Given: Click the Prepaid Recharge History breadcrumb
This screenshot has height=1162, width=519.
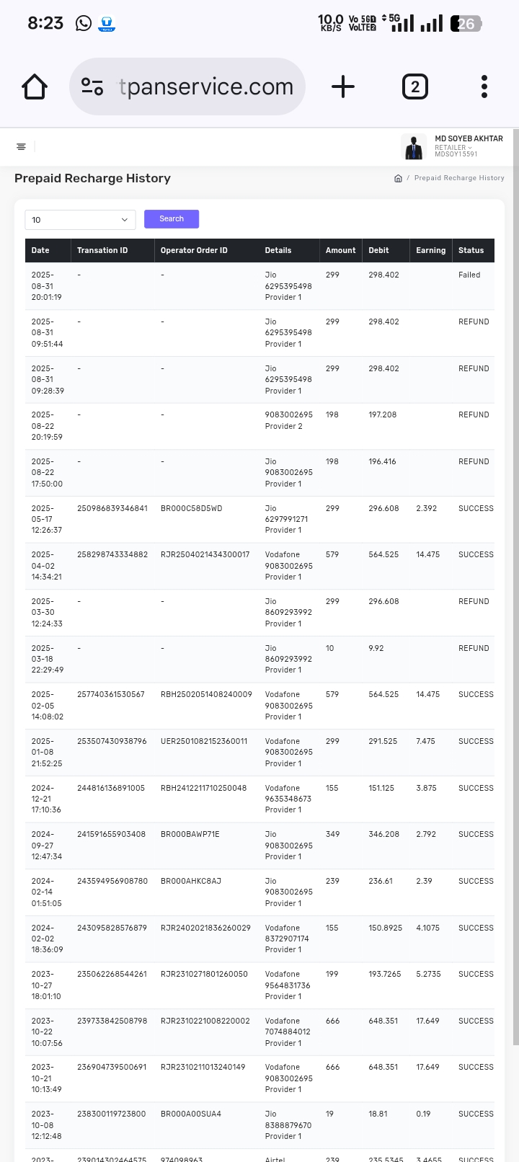Looking at the screenshot, I should [x=459, y=178].
